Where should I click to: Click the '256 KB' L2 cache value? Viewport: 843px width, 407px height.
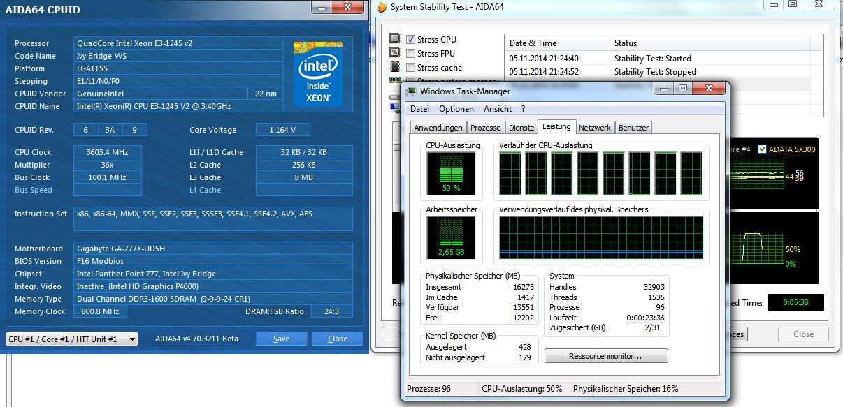pos(304,165)
